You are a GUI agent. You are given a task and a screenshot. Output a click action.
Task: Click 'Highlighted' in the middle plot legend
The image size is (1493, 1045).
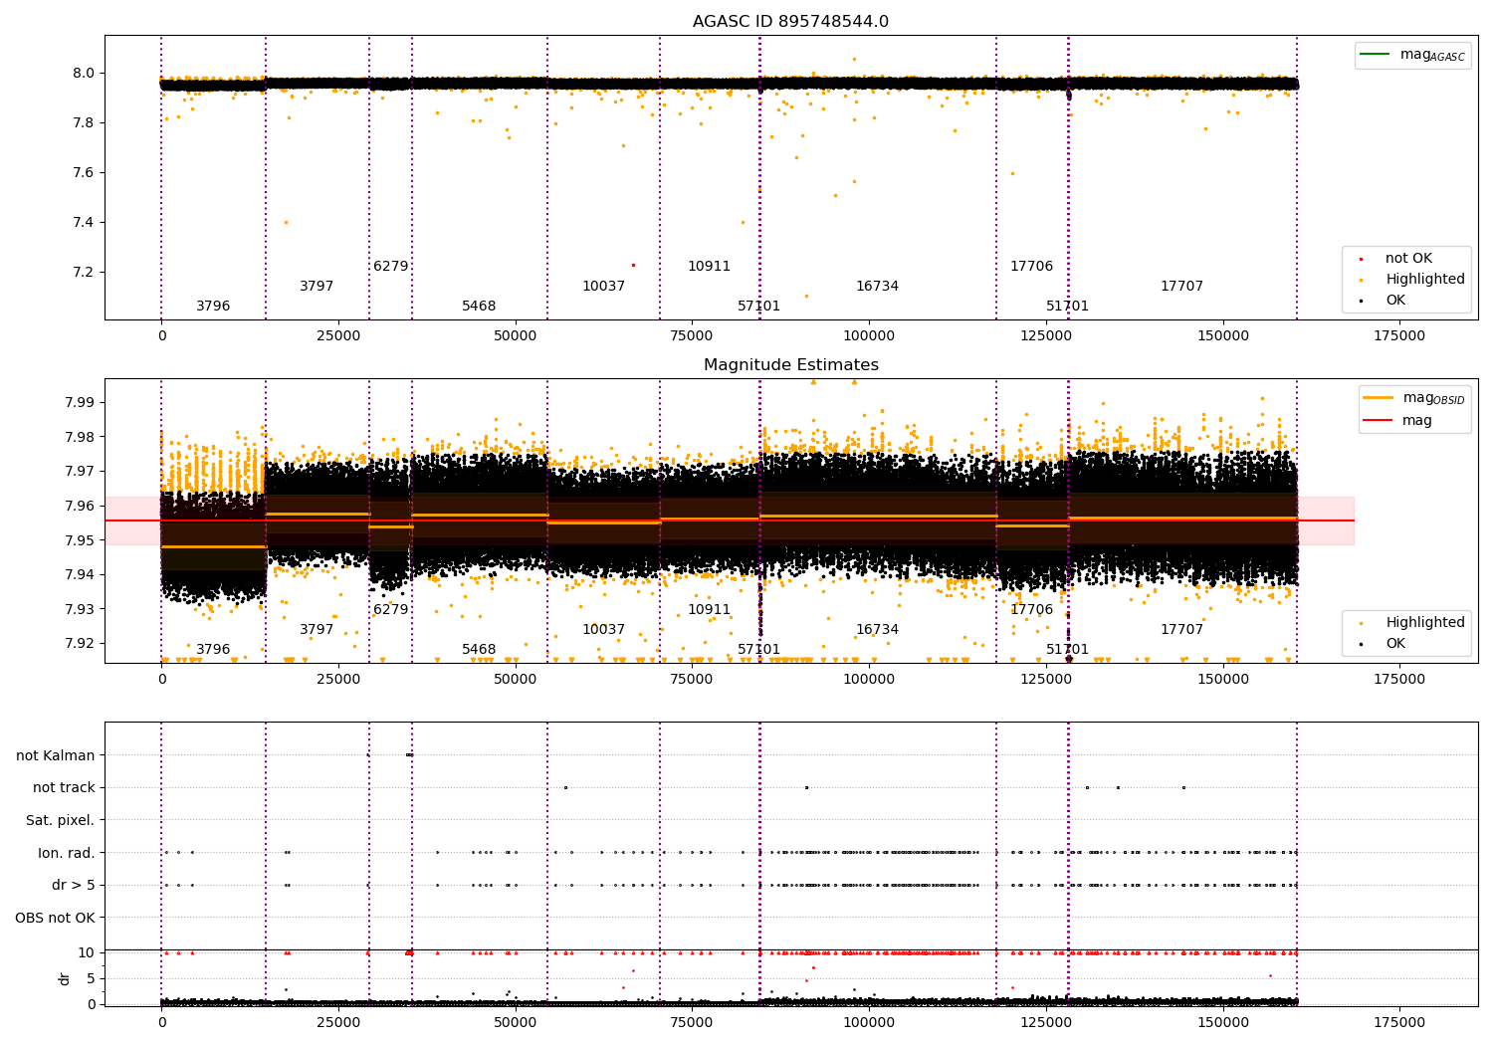[x=1412, y=623]
